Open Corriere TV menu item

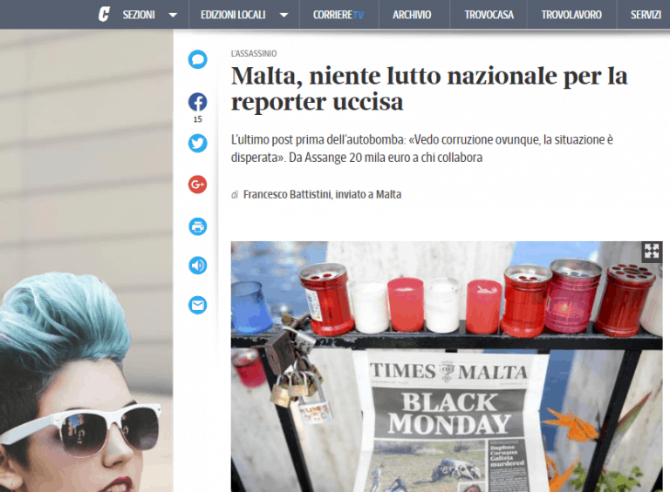click(338, 15)
